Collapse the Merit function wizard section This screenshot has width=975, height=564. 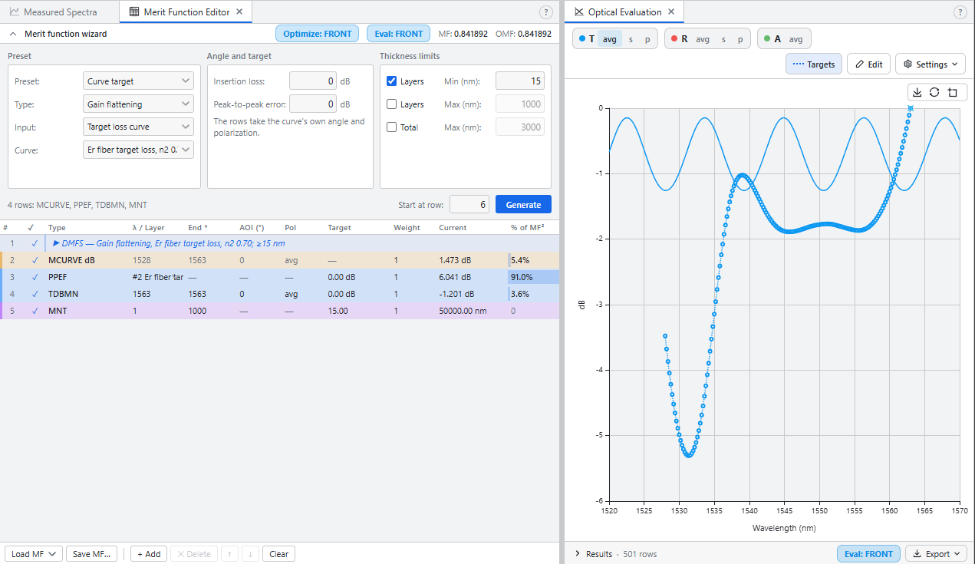click(13, 34)
